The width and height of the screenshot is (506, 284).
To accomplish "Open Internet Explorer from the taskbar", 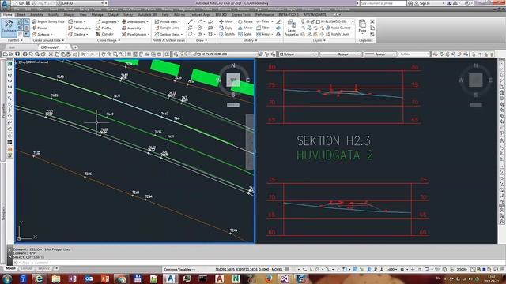I will pos(39,278).
